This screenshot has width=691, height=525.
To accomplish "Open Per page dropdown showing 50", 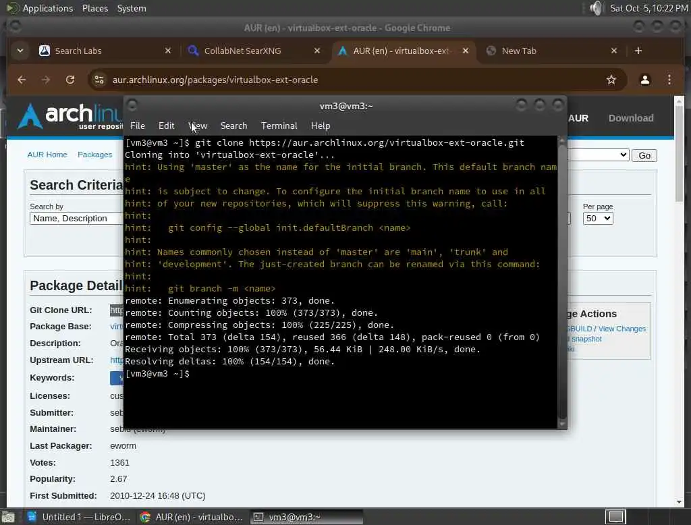I will [x=598, y=219].
